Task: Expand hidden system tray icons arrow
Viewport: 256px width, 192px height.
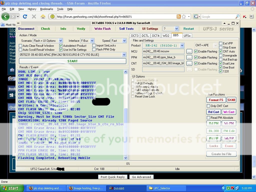Action: pyautogui.click(x=224, y=188)
